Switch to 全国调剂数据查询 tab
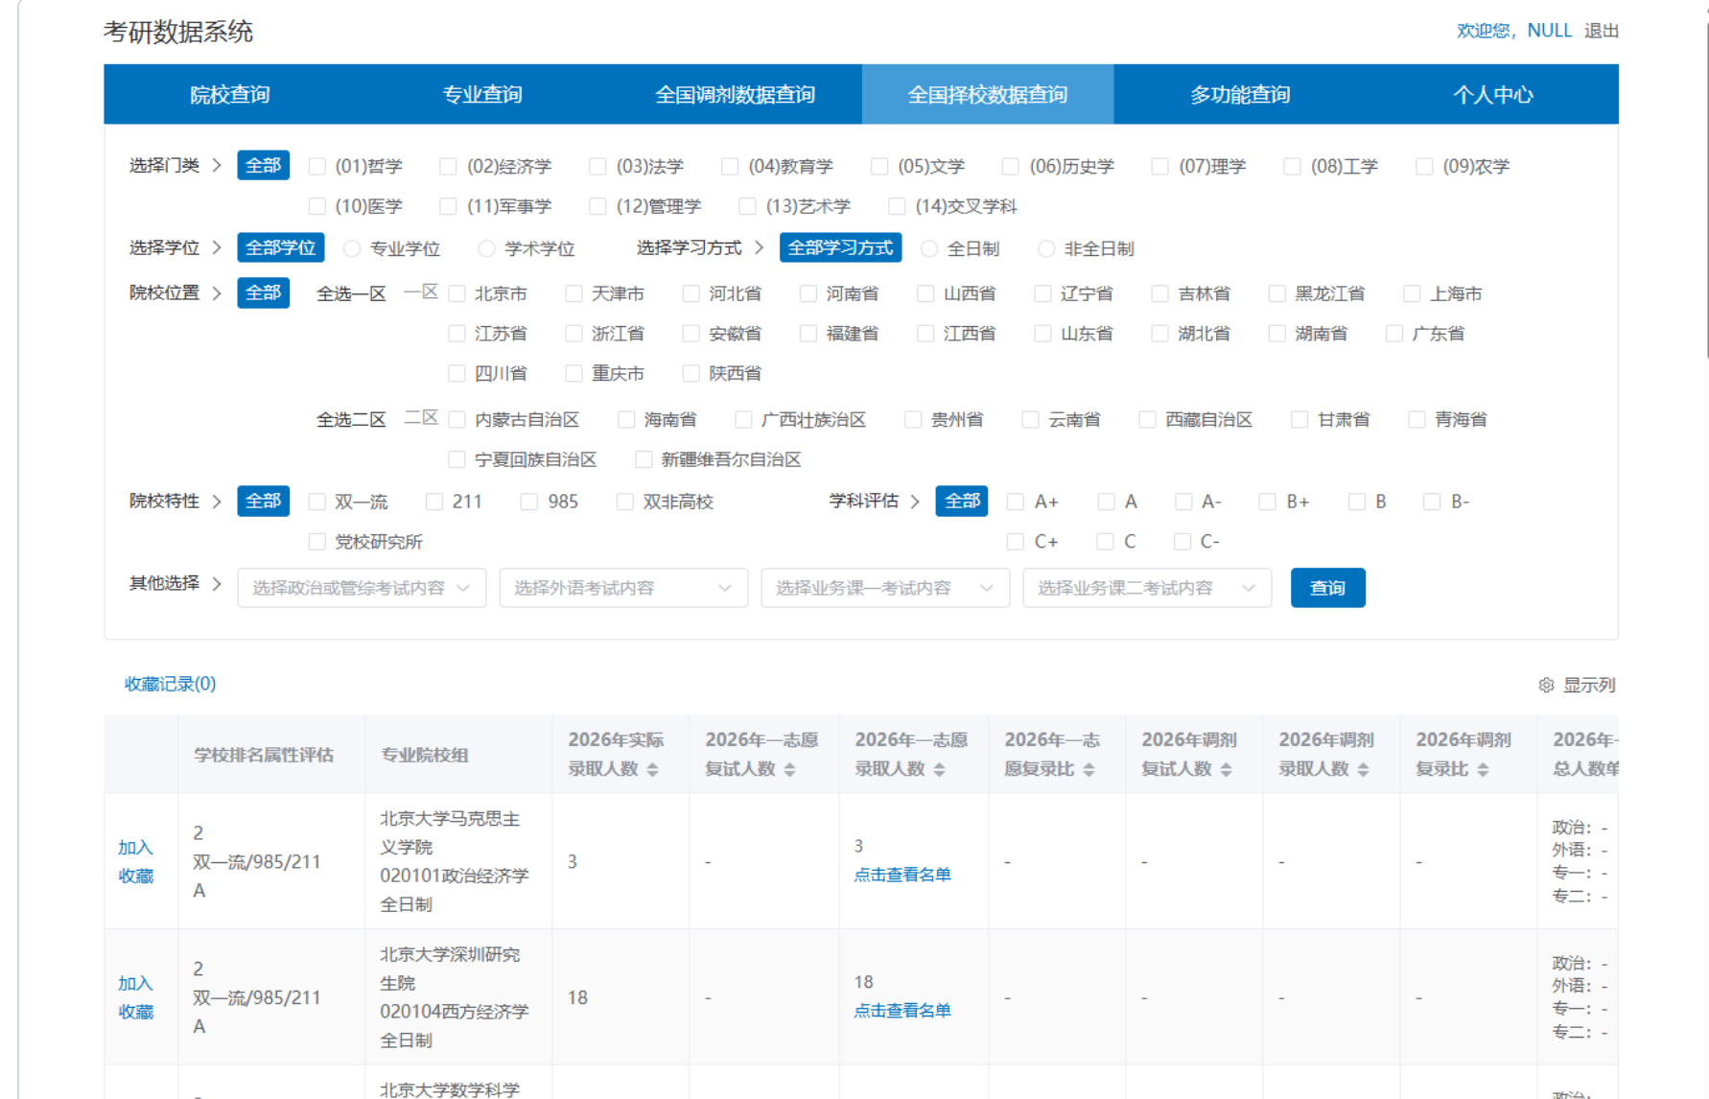This screenshot has width=1709, height=1099. pos(736,94)
